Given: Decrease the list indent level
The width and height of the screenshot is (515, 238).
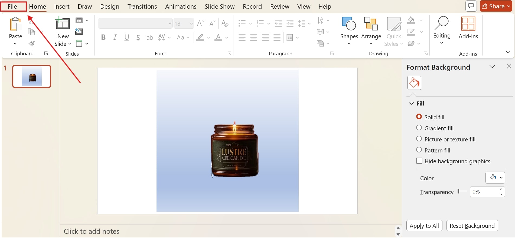Looking at the screenshot, I should [x=278, y=23].
